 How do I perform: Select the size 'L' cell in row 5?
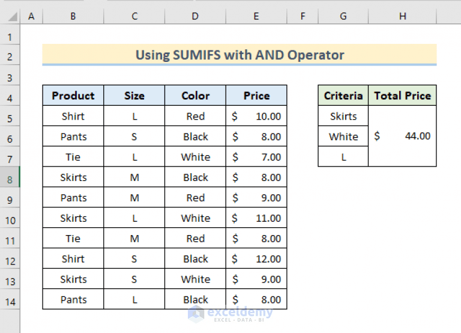coord(134,116)
